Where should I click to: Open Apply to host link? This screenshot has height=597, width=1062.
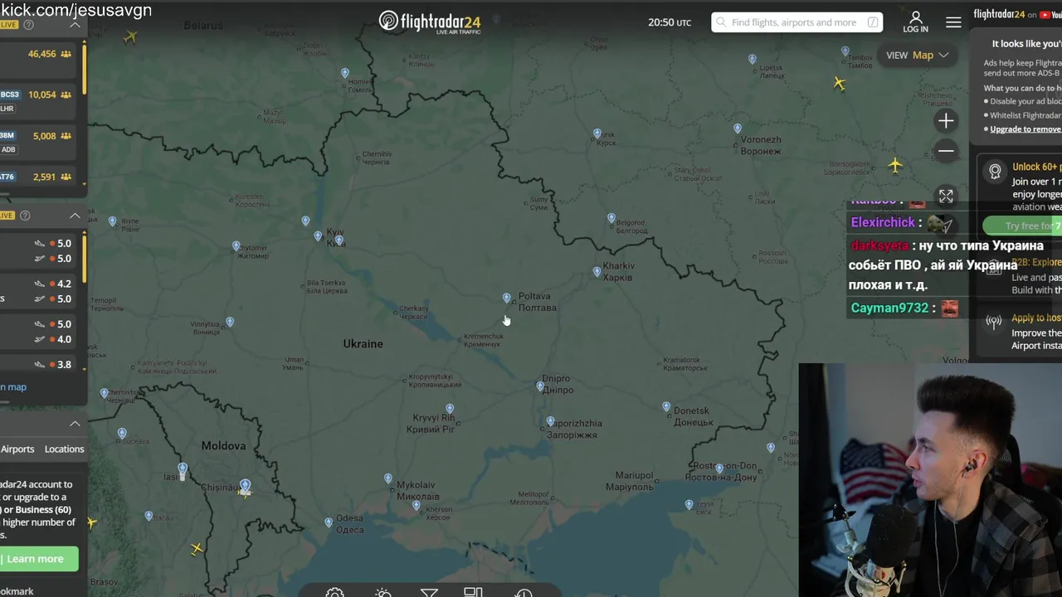[1036, 318]
